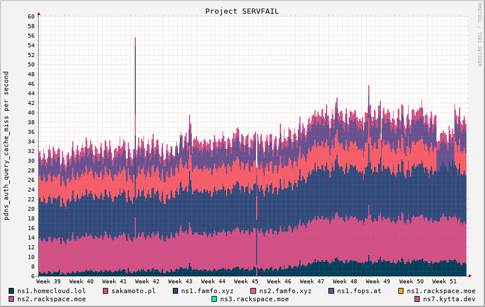The image size is (485, 307).
Task: Click the ns1.fops.at purple legend swatch
Action: (x=331, y=291)
